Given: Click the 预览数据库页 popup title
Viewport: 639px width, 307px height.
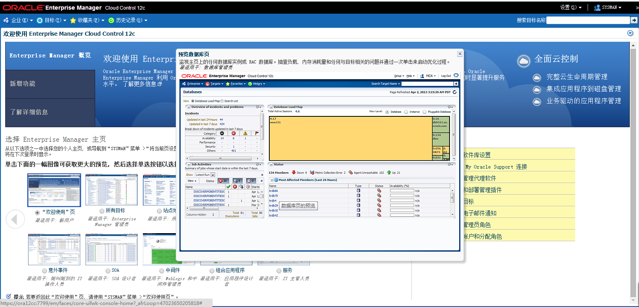Looking at the screenshot, I should click(194, 54).
